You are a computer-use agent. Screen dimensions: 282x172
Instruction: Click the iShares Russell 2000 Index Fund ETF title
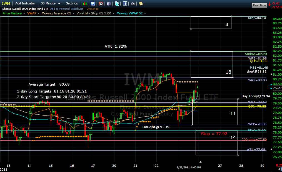[x=25, y=9]
